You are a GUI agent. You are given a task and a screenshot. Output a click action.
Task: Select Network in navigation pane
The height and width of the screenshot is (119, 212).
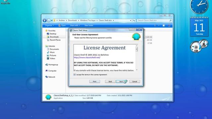(x=52, y=77)
